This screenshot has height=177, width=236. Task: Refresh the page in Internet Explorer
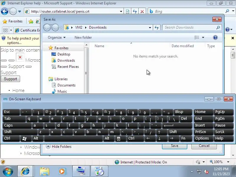(135, 12)
